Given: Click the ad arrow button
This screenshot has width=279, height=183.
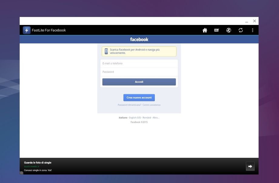Looking at the screenshot, I should 250,166.
